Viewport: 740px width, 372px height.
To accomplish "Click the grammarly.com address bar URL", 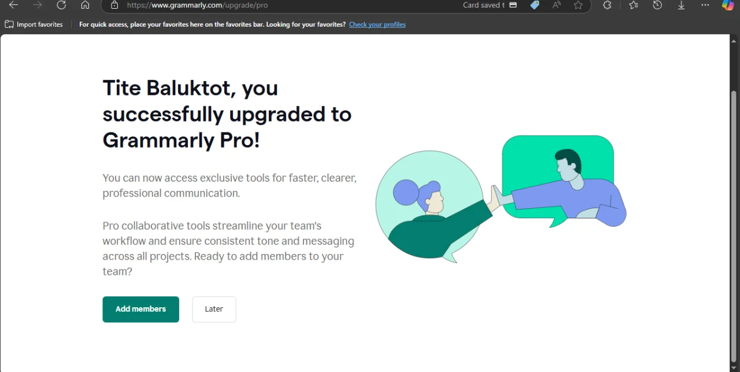I will point(197,5).
